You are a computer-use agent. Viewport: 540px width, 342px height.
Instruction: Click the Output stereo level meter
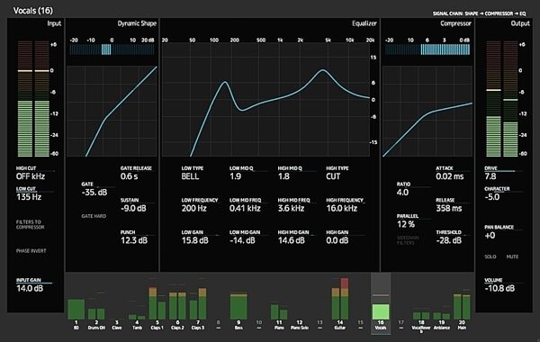(x=502, y=99)
